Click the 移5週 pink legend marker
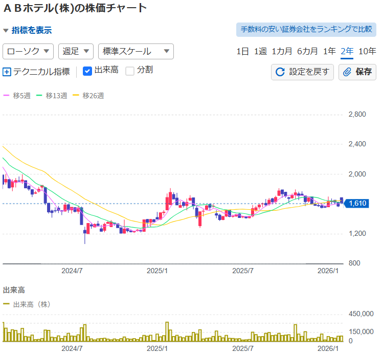Image resolution: width=383 pixels, height=354 pixels. [7, 95]
